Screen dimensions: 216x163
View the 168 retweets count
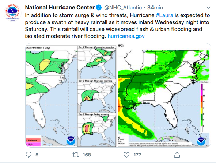click(87, 155)
